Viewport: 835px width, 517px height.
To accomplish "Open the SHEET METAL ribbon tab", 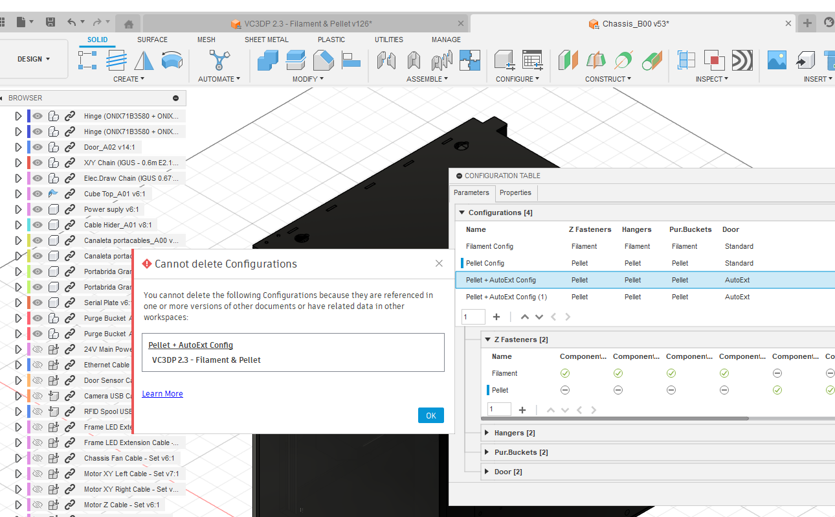I will pos(267,40).
